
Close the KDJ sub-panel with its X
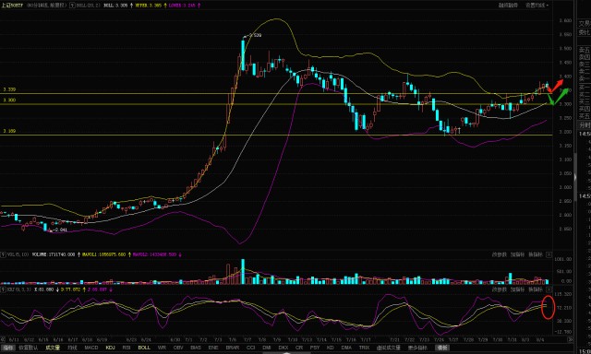[x=549, y=289]
